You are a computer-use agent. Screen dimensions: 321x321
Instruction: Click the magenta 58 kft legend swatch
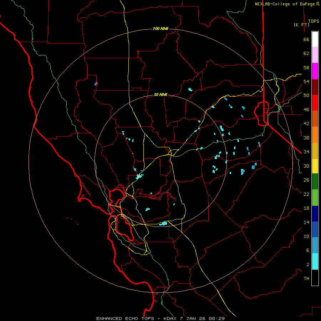click(315, 71)
